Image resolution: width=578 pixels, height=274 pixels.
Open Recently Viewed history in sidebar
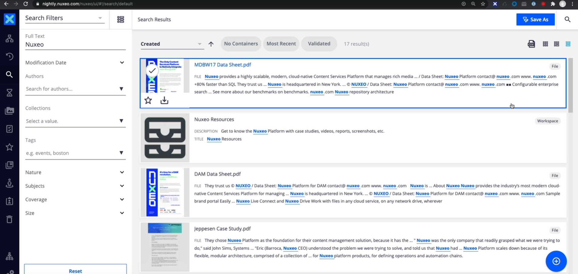(9, 56)
